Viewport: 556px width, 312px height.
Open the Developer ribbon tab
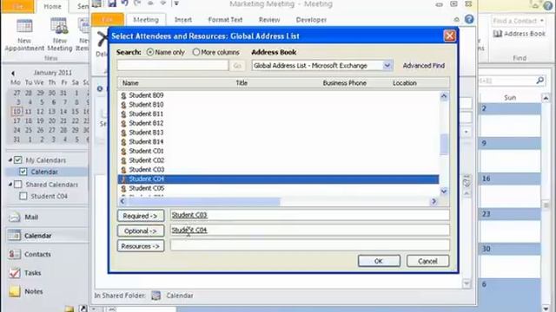311,20
